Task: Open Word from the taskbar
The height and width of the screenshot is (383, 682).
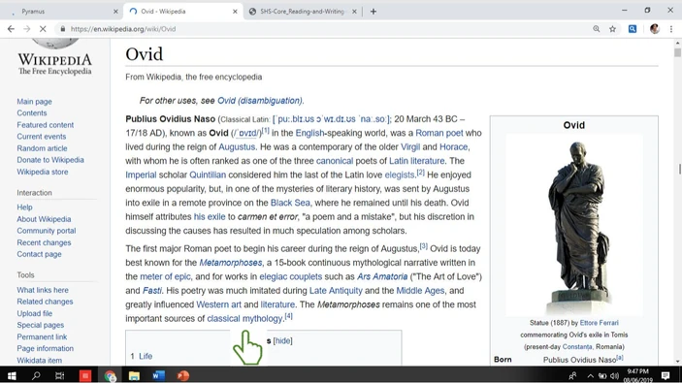Action: point(158,375)
